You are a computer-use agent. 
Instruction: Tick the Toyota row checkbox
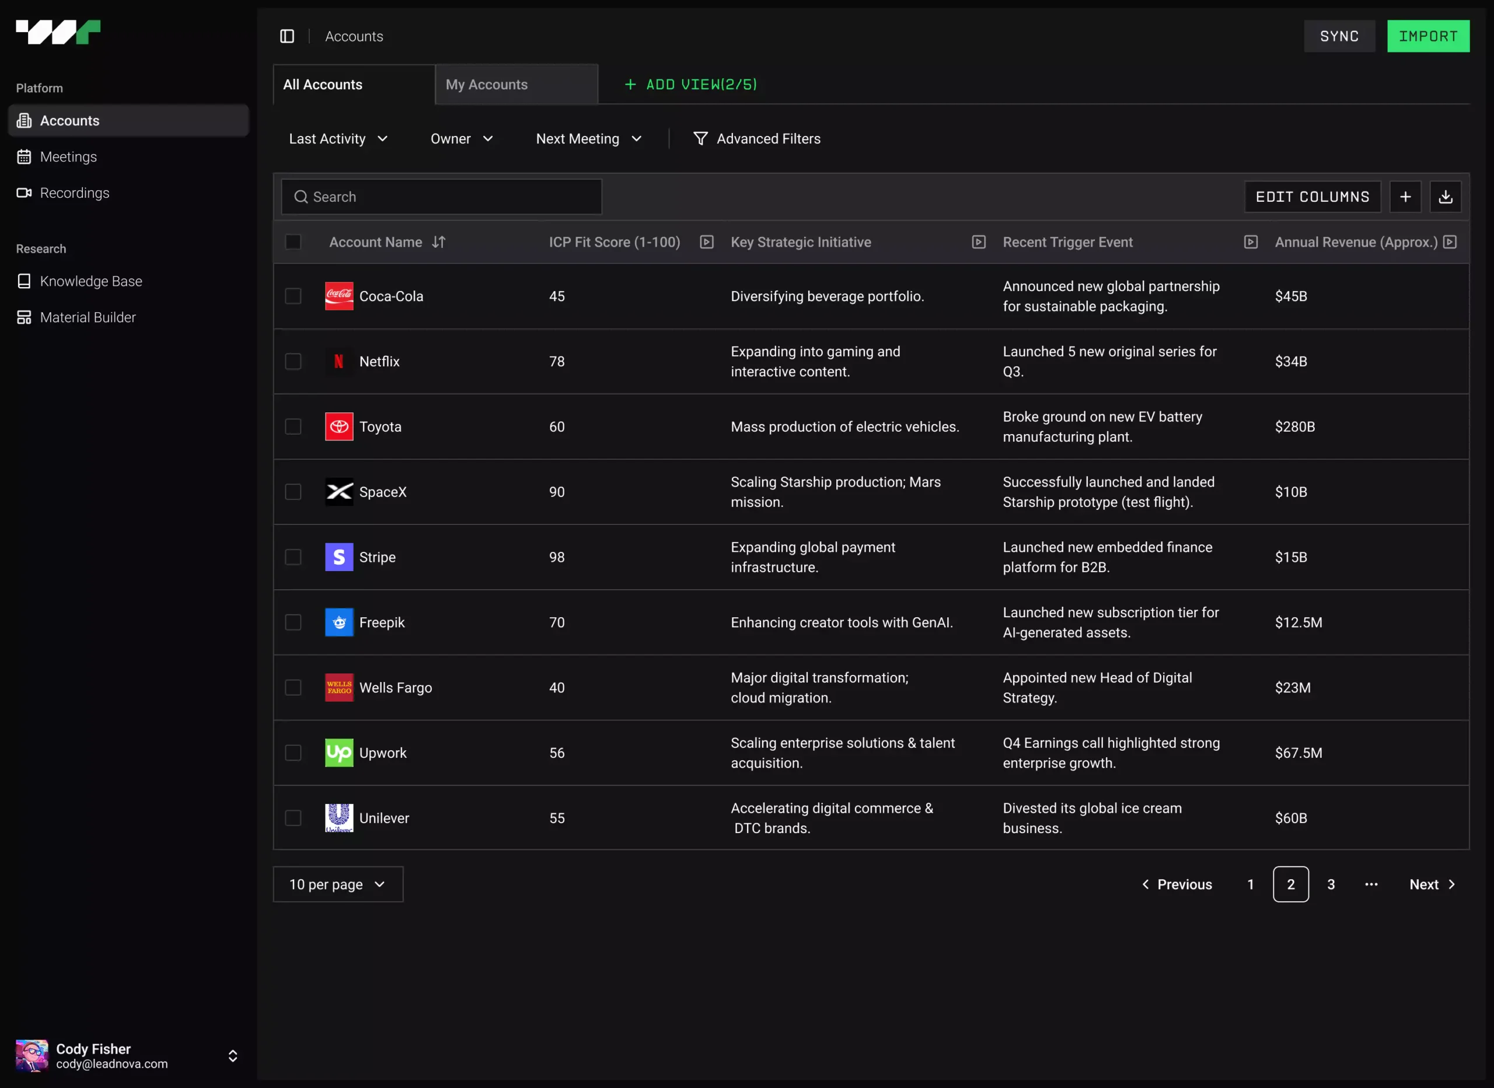293,427
